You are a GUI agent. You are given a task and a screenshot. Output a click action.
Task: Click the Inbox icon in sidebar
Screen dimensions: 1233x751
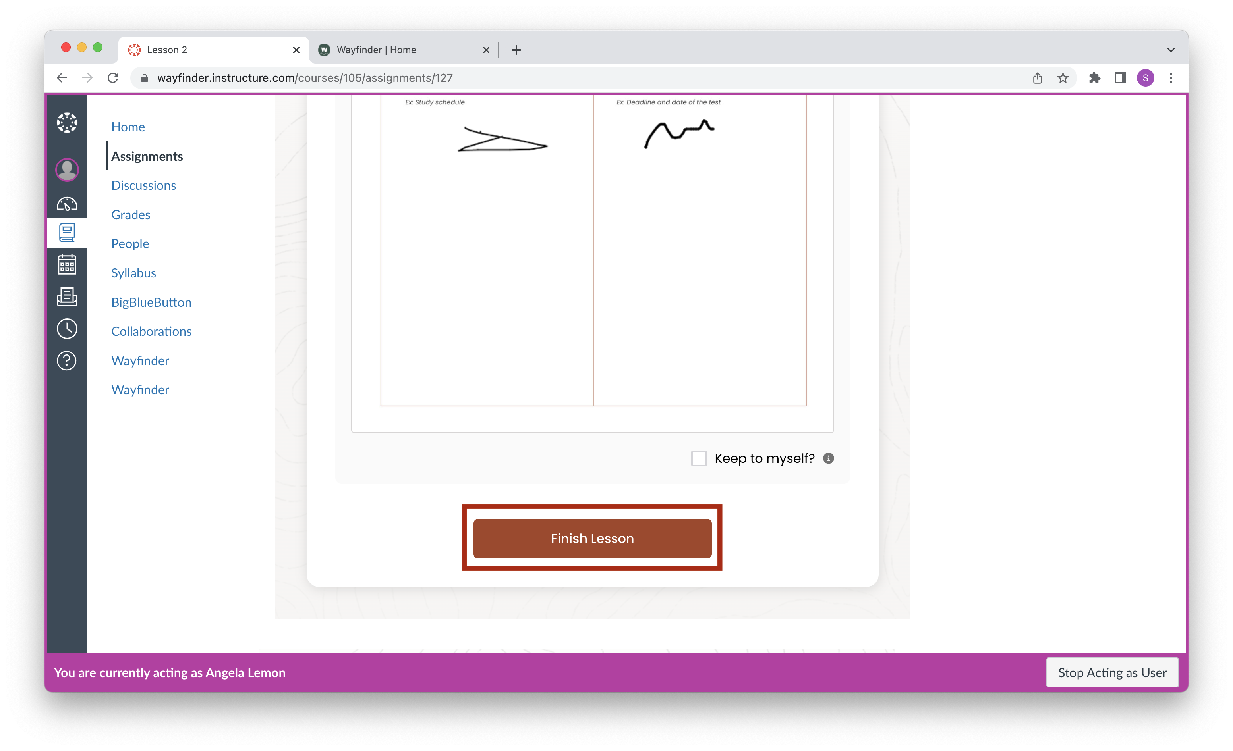click(67, 297)
